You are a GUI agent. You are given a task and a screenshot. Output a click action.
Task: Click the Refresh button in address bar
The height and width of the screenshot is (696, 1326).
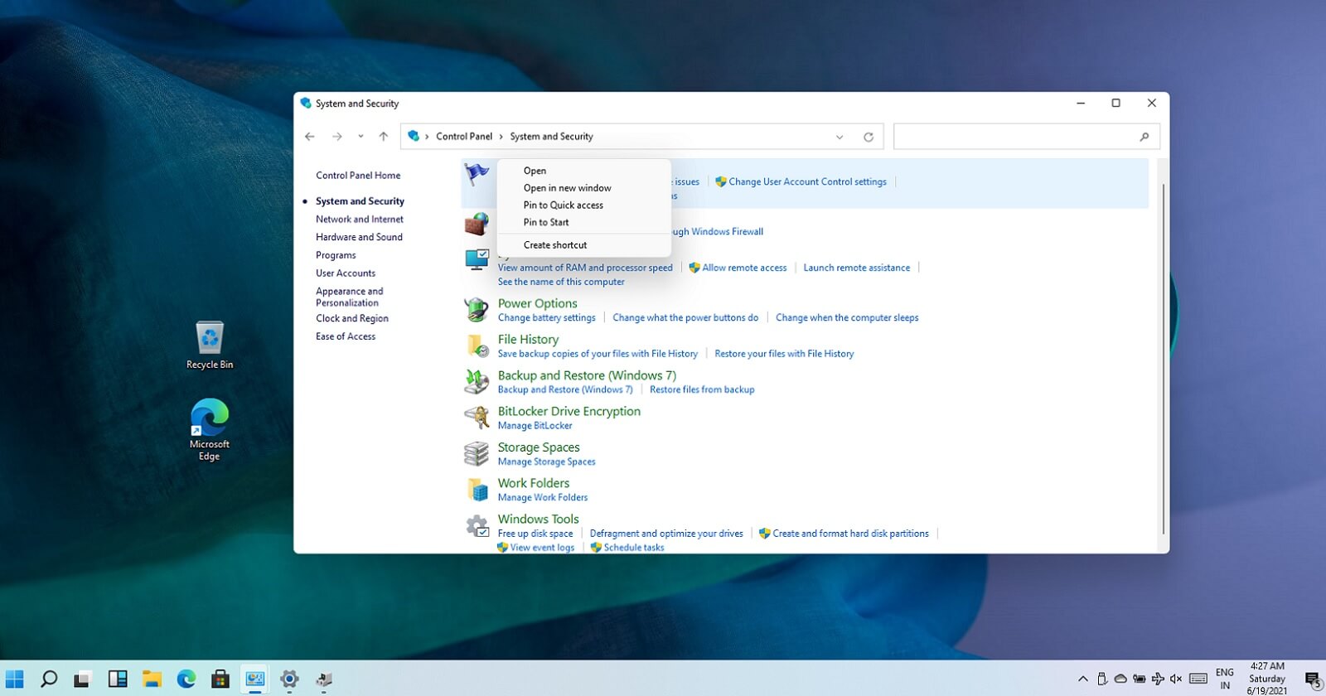[x=868, y=137]
